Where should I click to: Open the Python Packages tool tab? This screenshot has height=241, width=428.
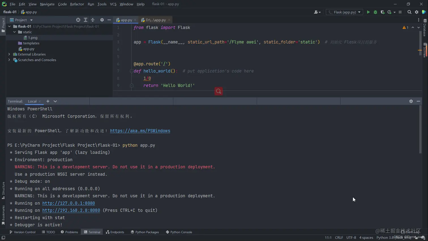click(145, 232)
